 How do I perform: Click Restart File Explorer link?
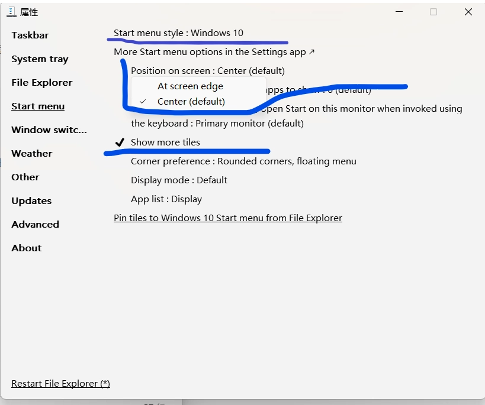click(60, 384)
